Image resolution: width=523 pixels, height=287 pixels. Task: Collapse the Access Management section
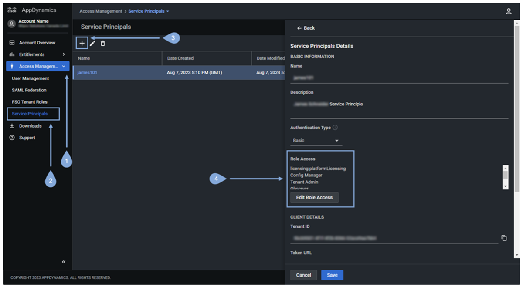click(x=64, y=66)
